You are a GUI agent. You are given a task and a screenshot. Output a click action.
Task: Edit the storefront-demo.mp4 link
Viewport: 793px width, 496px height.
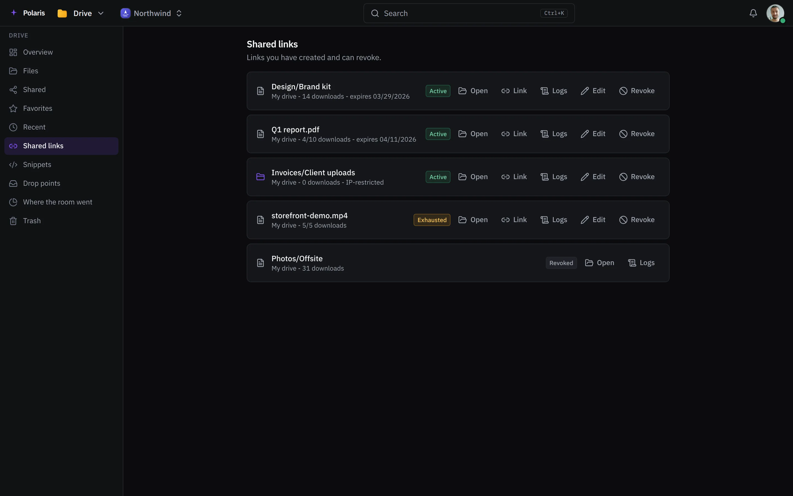(593, 220)
